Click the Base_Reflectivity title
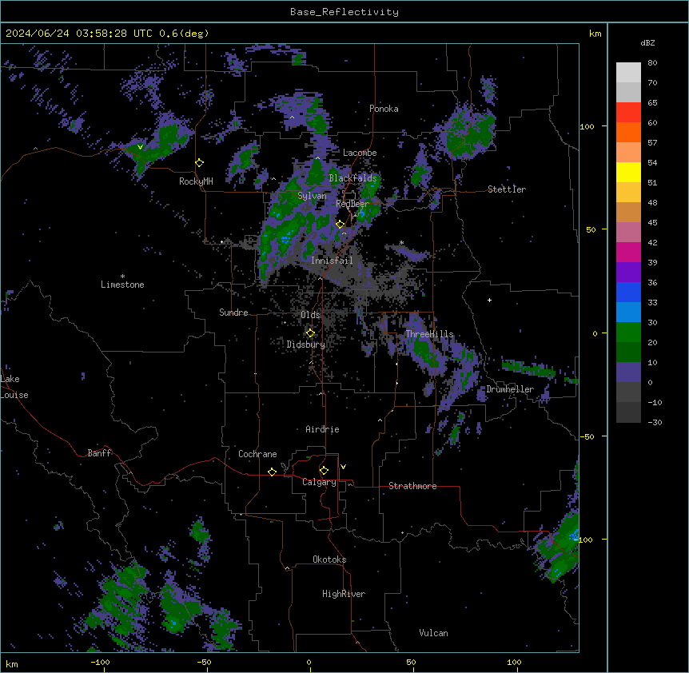 tap(344, 12)
